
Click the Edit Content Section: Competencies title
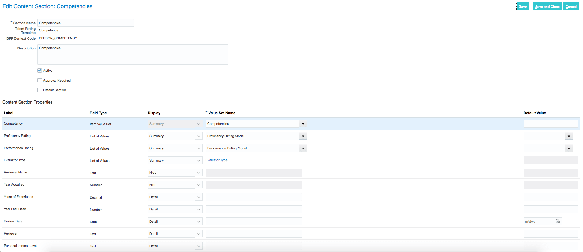pyautogui.click(x=47, y=6)
